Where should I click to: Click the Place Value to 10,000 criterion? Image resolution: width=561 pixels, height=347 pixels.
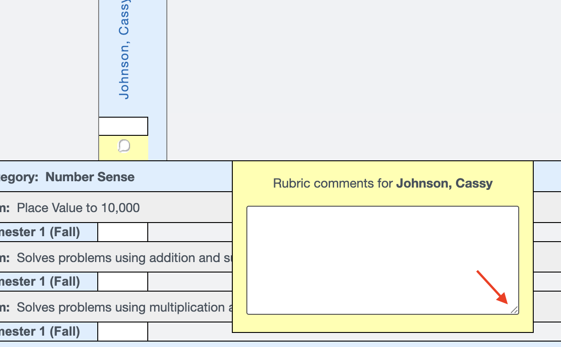click(x=78, y=208)
